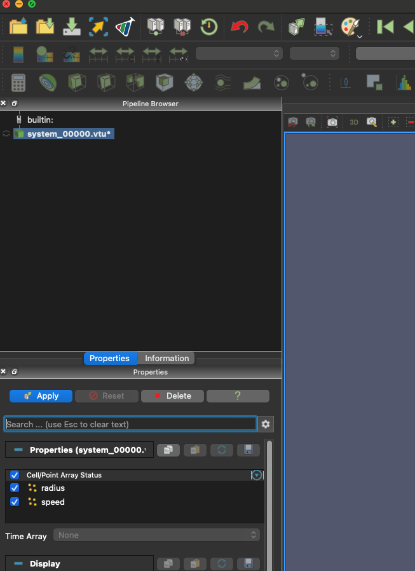The height and width of the screenshot is (571, 415).
Task: Click the Undo red arrow
Action: (240, 27)
